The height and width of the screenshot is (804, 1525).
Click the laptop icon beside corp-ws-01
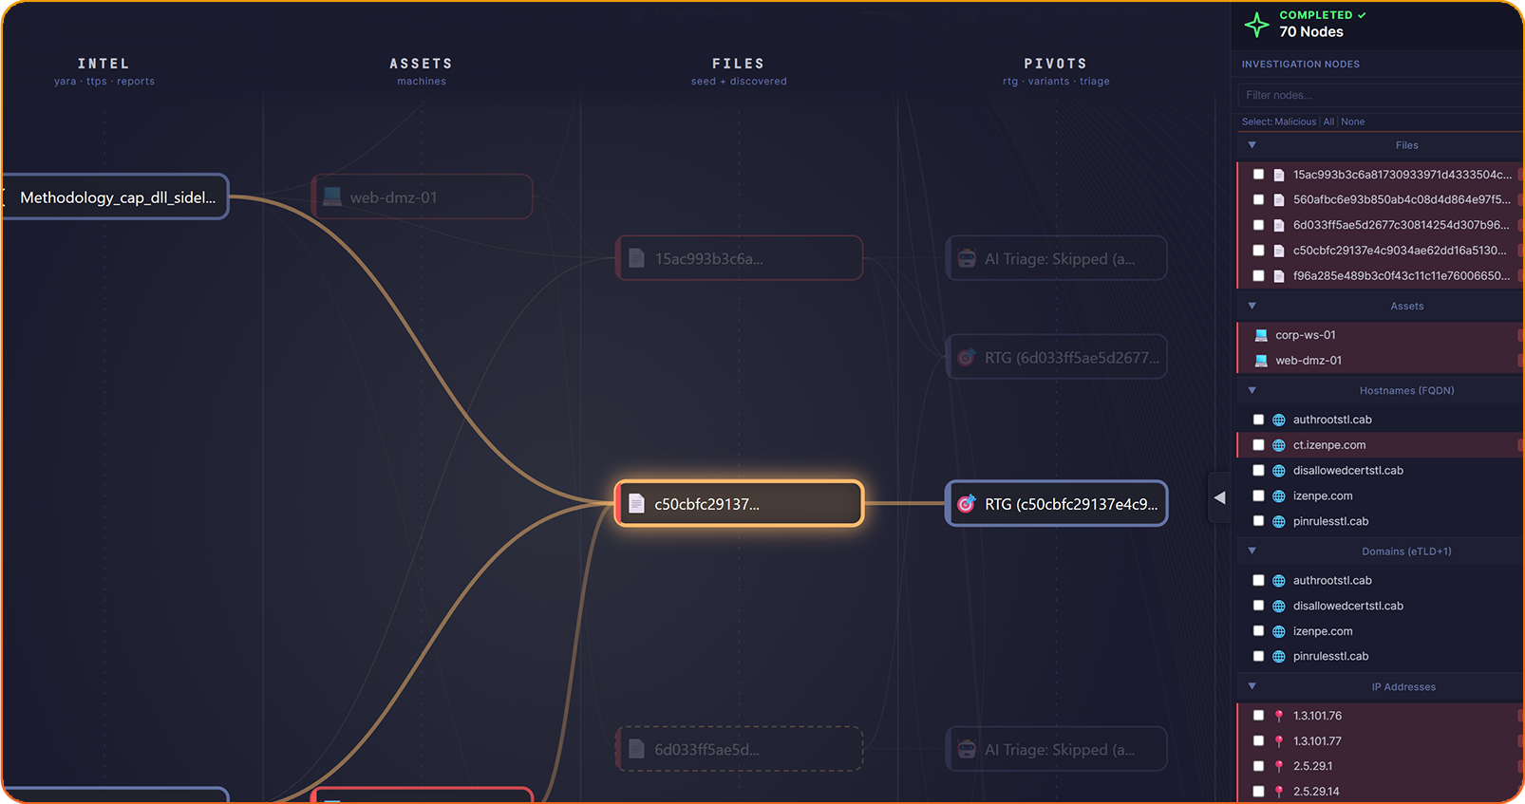[1261, 335]
